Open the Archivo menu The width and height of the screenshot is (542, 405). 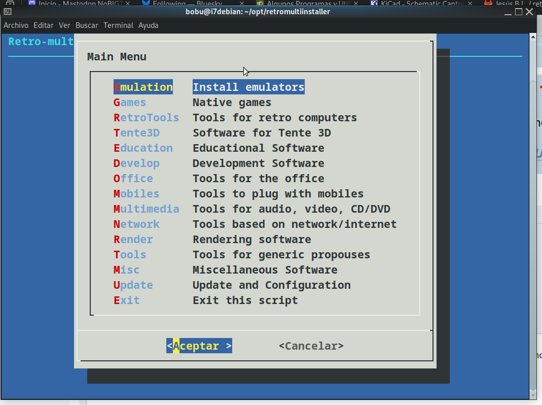pyautogui.click(x=16, y=25)
